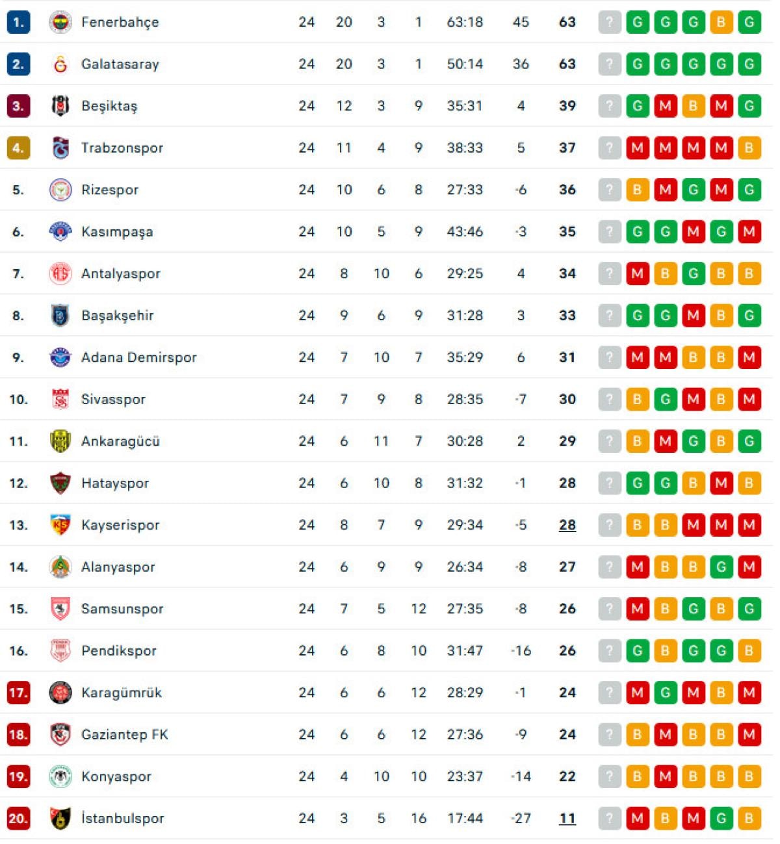Click the Hatayspor club logo
Screen dimensions: 780x844
coord(60,483)
